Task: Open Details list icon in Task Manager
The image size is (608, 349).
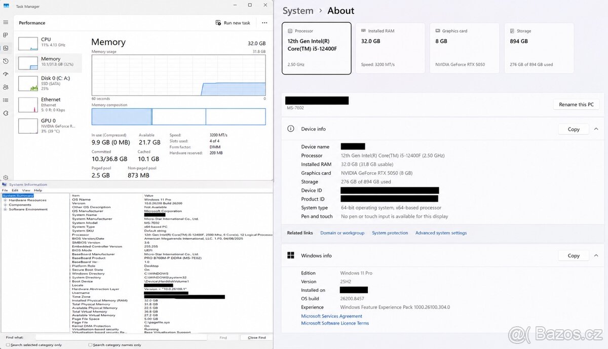Action: [x=6, y=100]
